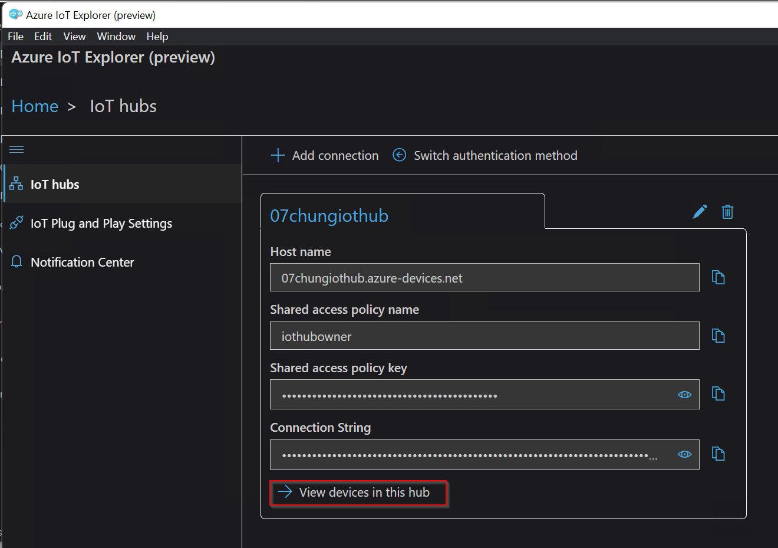This screenshot has width=778, height=548.
Task: Open the File menu
Action: point(15,36)
